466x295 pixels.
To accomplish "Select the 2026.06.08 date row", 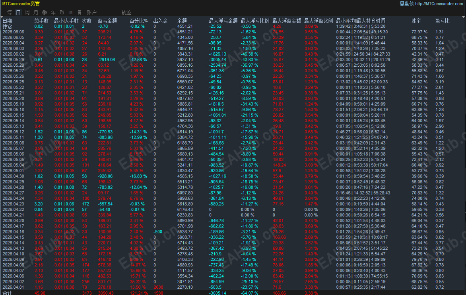I will click(14, 32).
